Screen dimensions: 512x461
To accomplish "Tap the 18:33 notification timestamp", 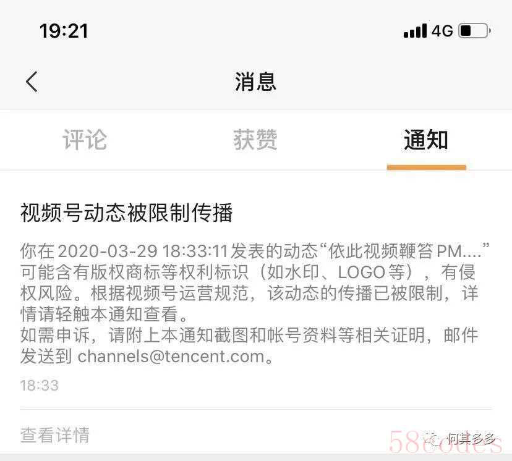I will pyautogui.click(x=39, y=386).
